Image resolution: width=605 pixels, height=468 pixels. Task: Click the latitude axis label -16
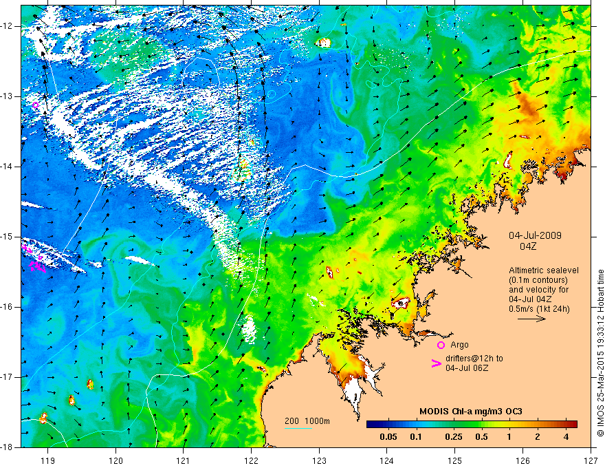point(7,306)
